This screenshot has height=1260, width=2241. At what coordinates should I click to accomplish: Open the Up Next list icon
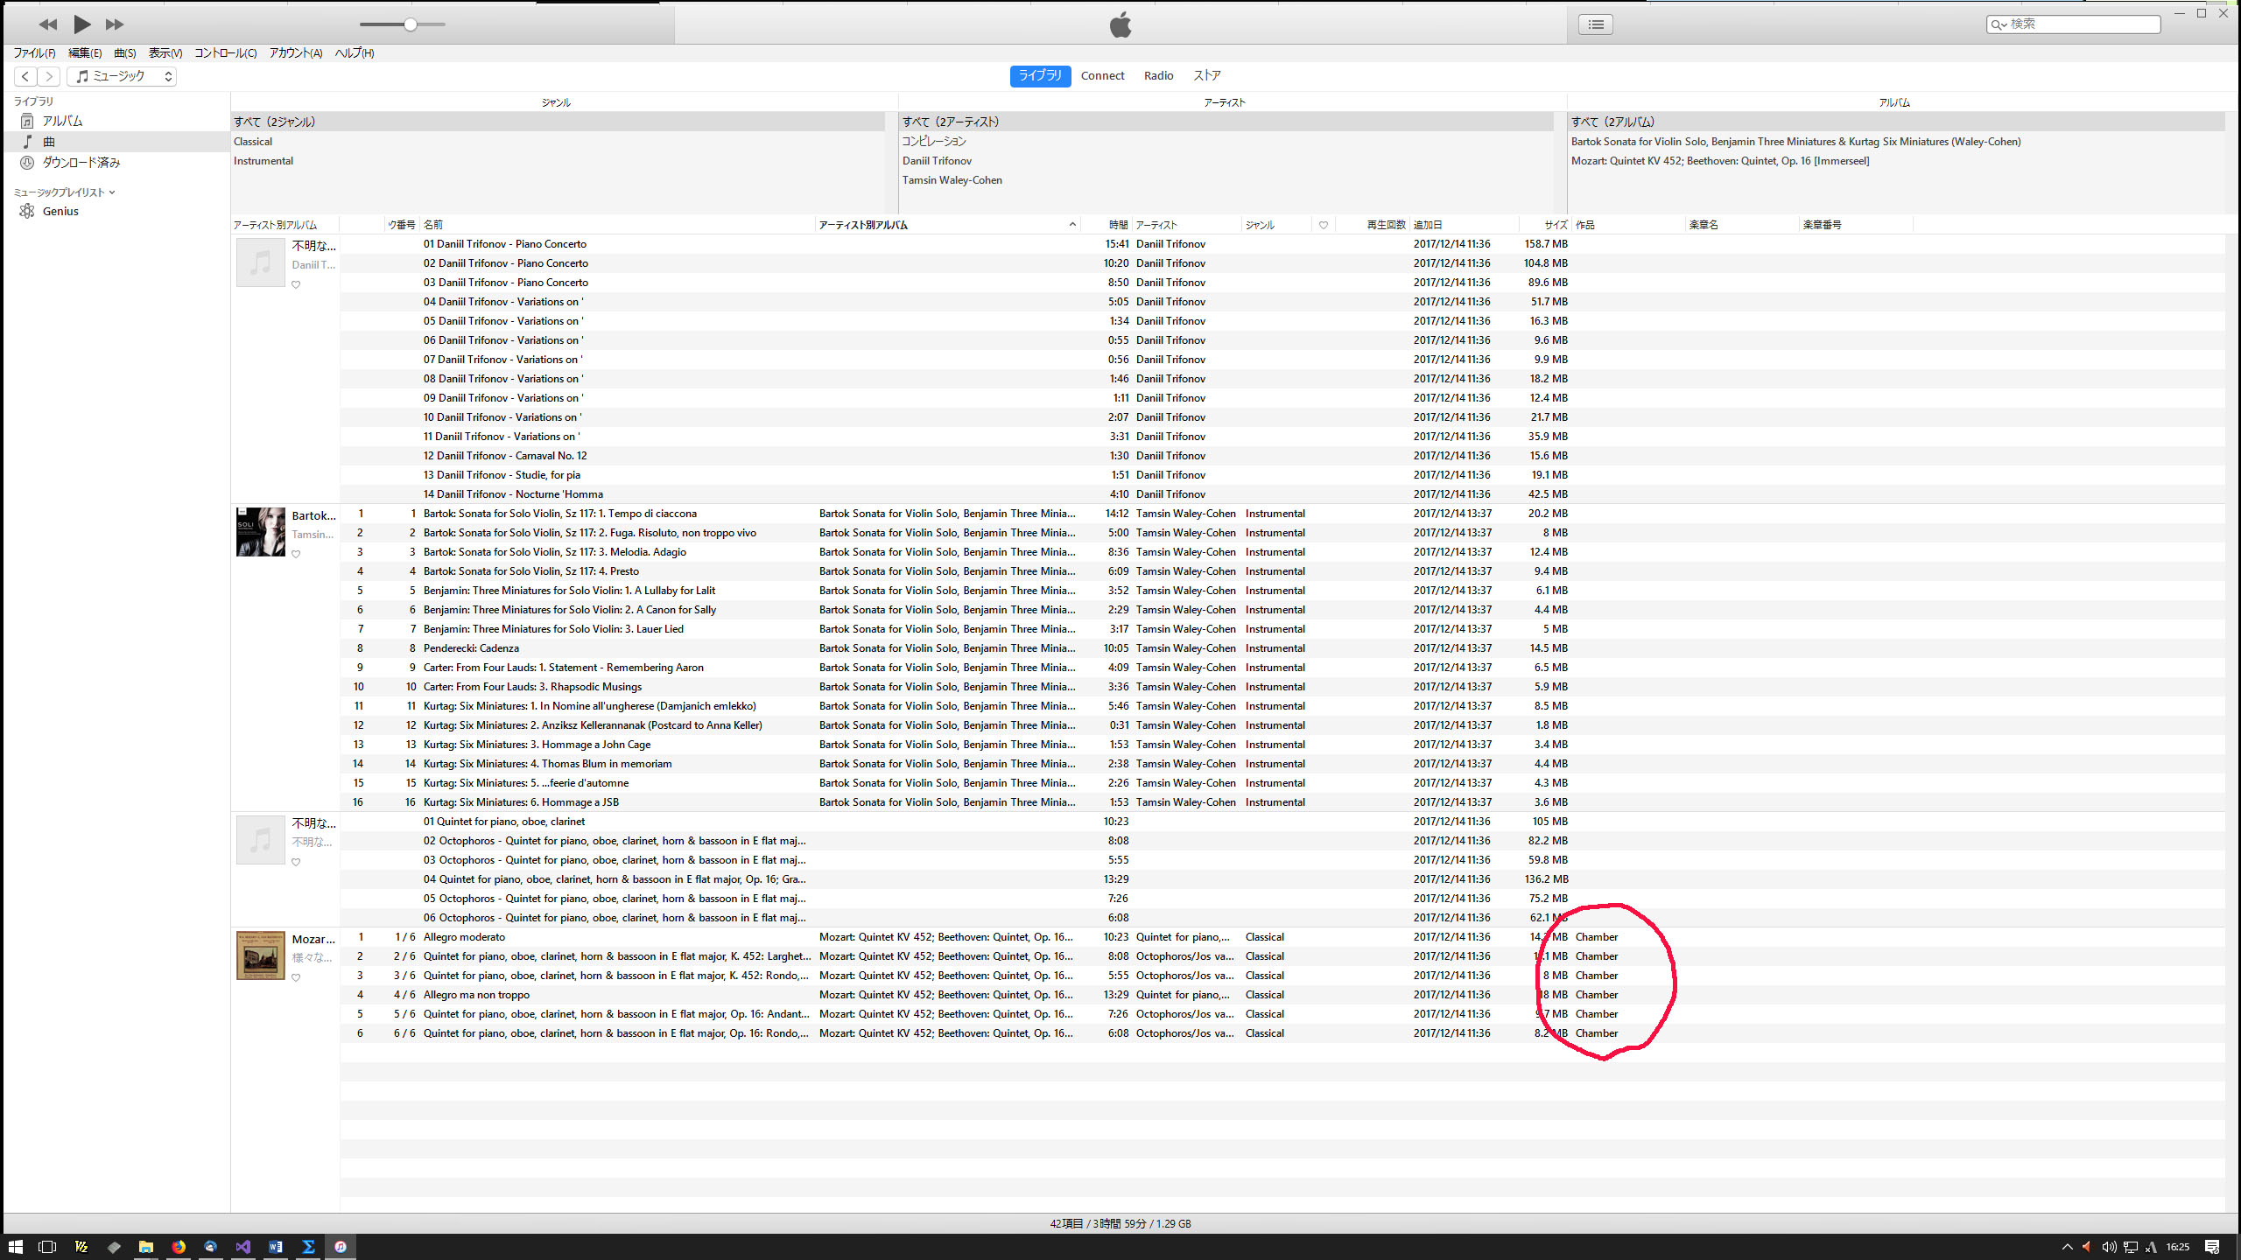coord(1595,24)
